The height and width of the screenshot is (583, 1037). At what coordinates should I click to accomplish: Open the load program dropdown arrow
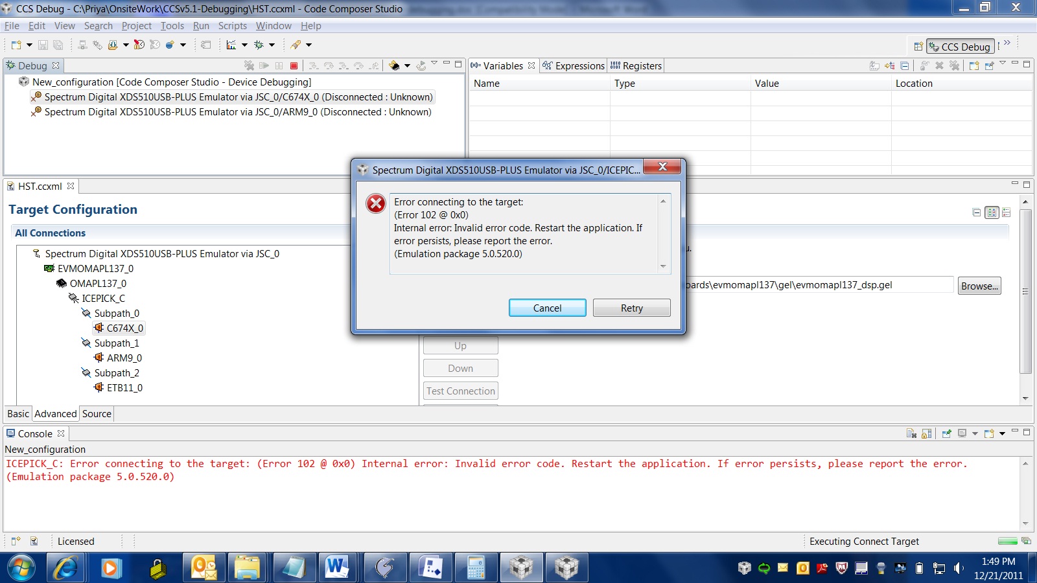126,45
